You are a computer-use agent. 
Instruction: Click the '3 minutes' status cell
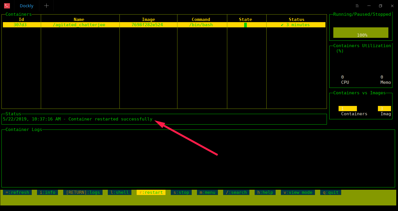[295, 25]
